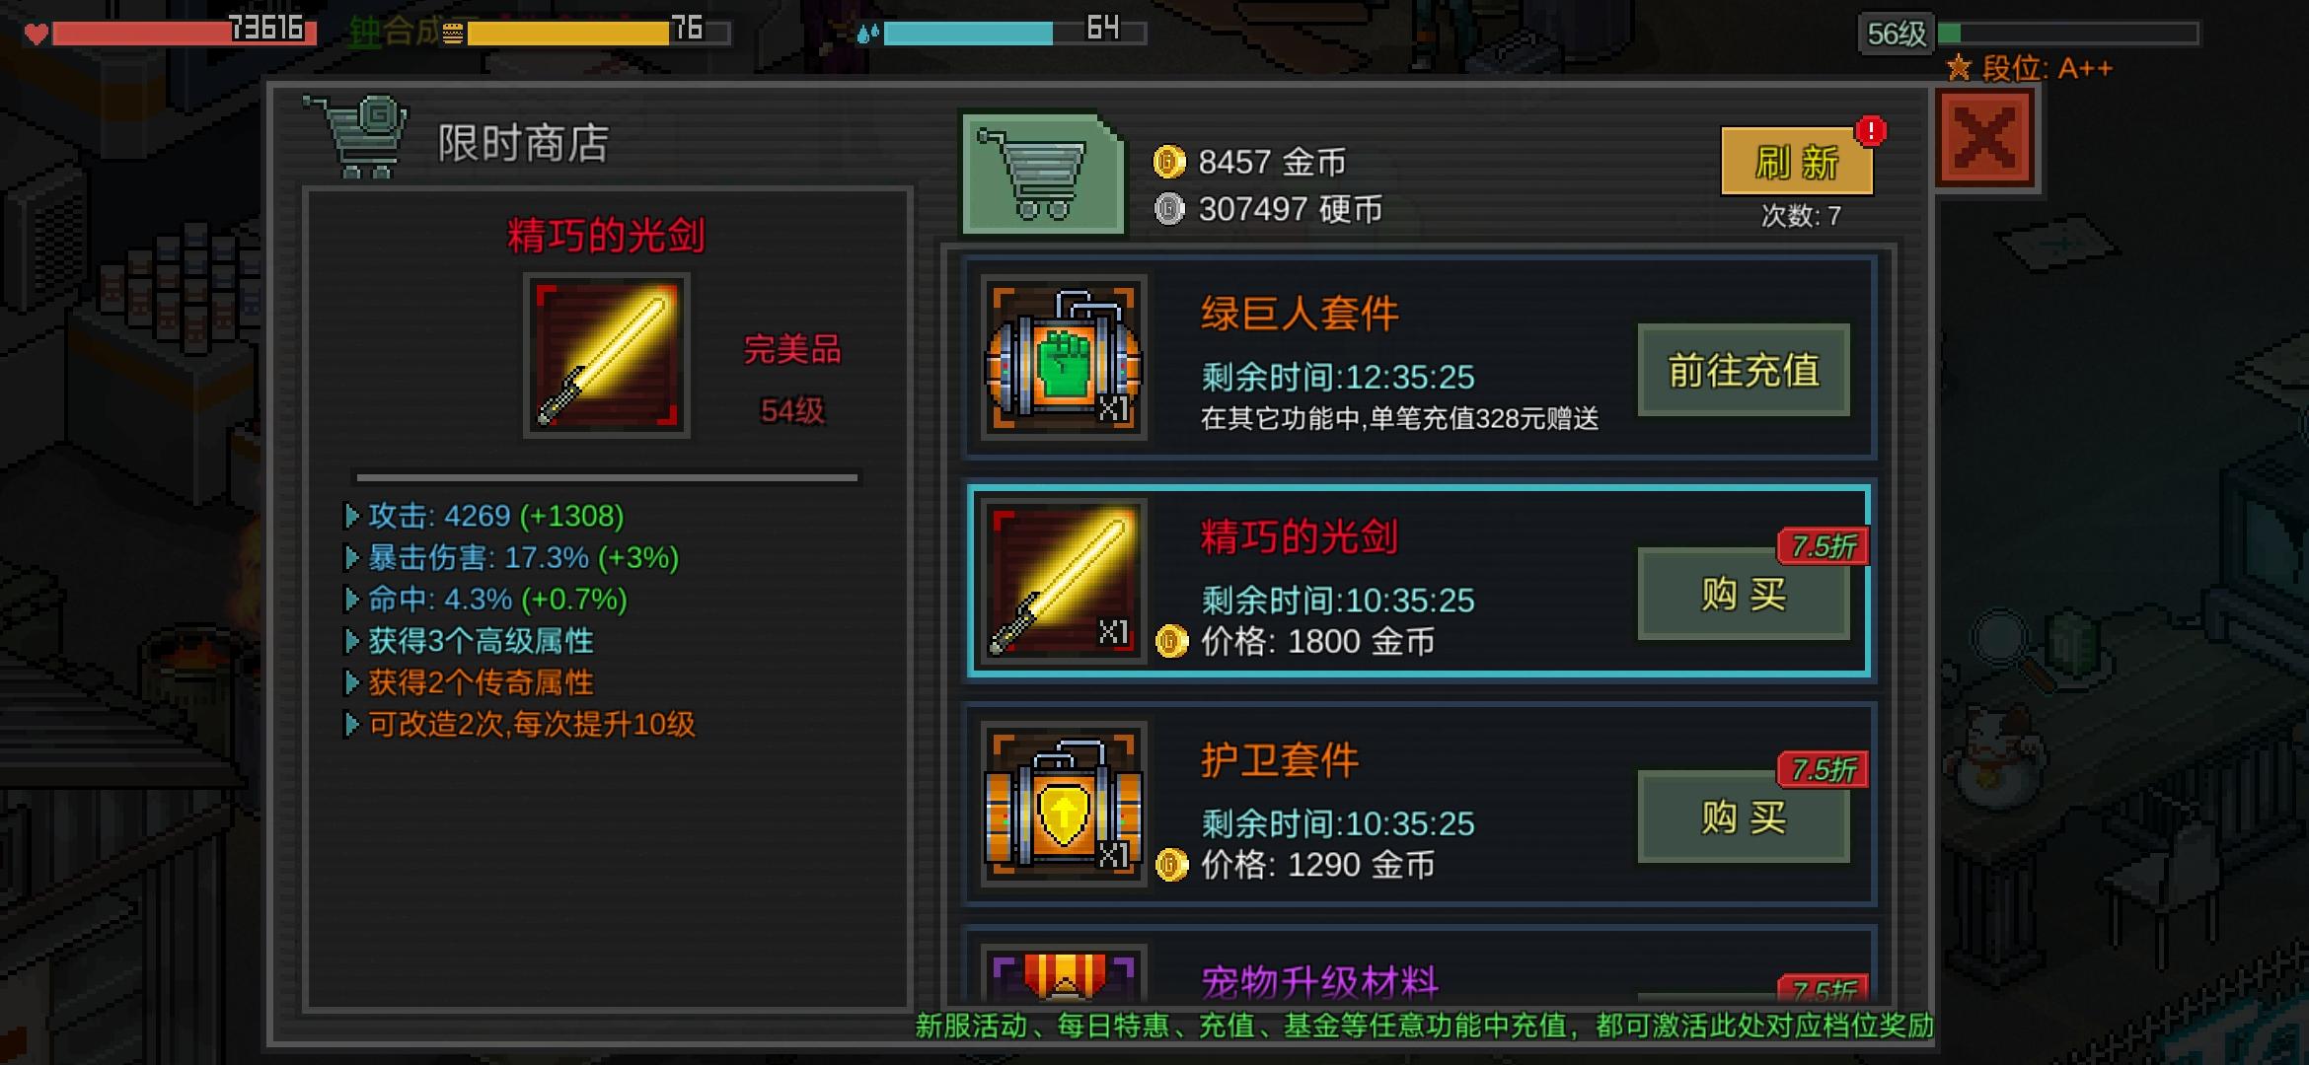Click the 56级 level badge
The image size is (2309, 1065).
click(1896, 34)
